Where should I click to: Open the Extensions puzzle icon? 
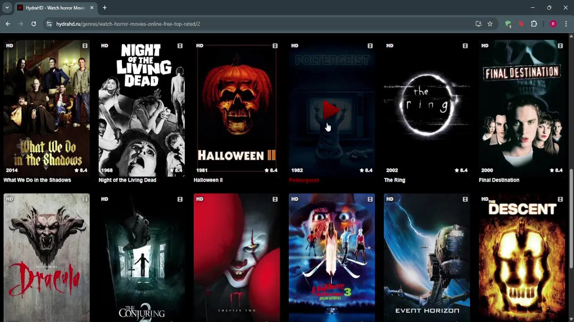[x=534, y=24]
